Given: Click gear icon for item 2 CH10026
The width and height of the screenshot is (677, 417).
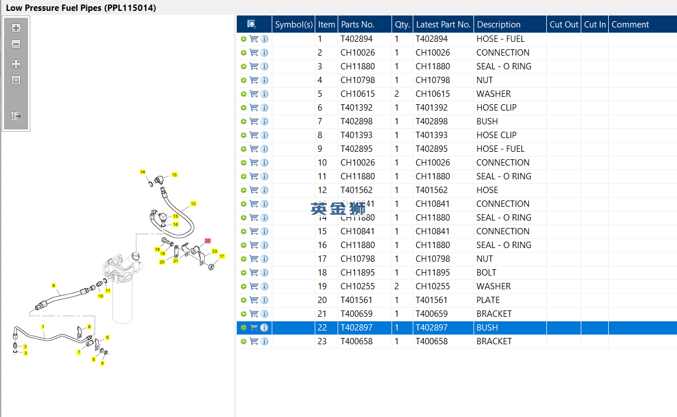Looking at the screenshot, I should click(x=244, y=53).
